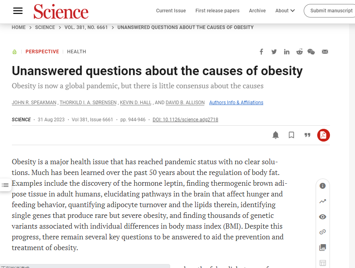Screen dimensions: 355x268
Task: Open Authors Info & Affiliations link
Action: [x=236, y=103]
